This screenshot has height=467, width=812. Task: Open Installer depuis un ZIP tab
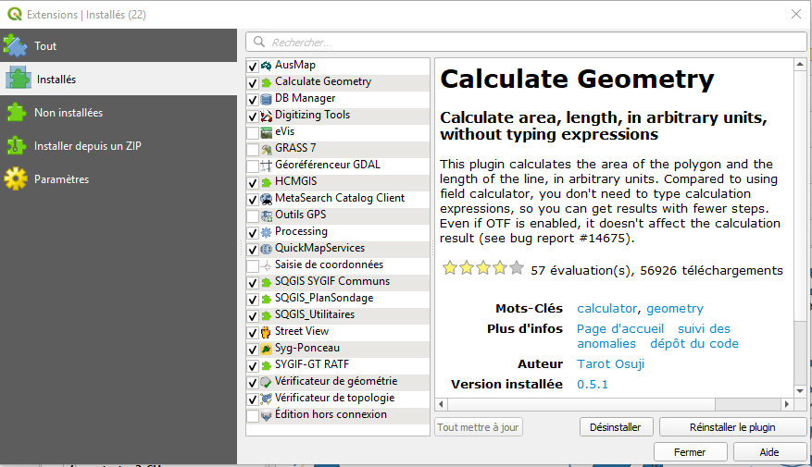[119, 146]
